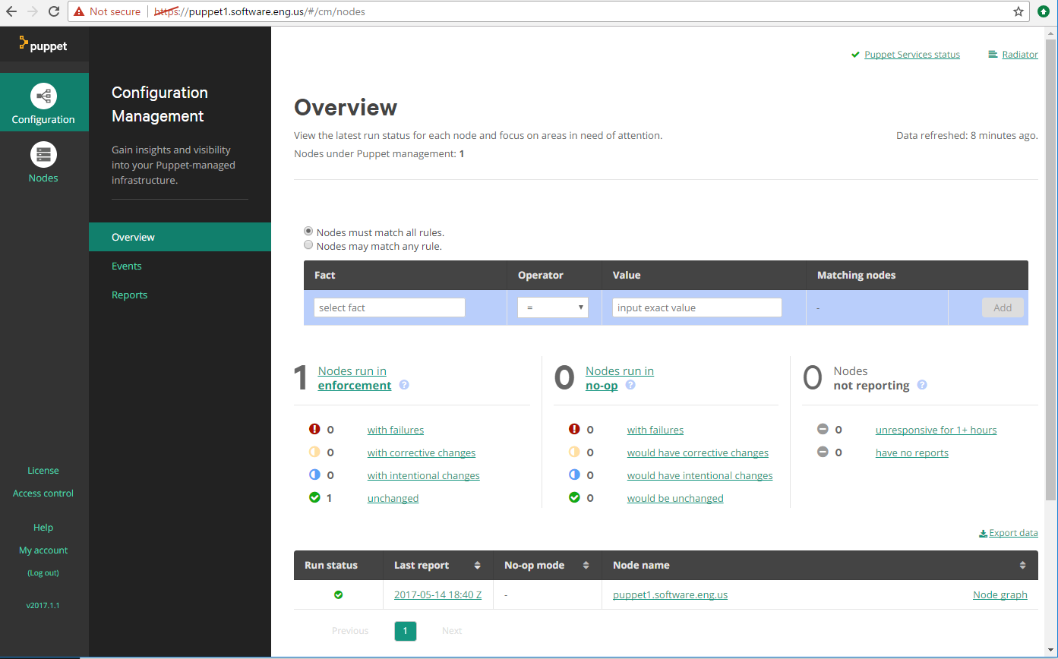Open Radiator view link
This screenshot has height=659, width=1058.
pyautogui.click(x=1019, y=55)
